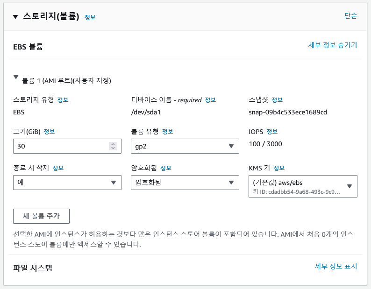371x289 pixels.
Task: Open 정보 link for 크기(GiB)
Action: pyautogui.click(x=49, y=132)
